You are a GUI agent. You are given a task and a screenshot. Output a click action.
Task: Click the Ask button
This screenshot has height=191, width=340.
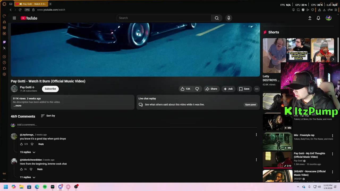(x=228, y=89)
